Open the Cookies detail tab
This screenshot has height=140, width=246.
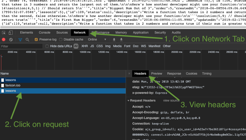tap(192, 74)
